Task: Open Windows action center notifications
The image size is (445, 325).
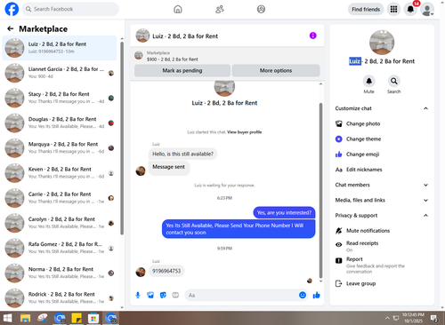Action: 434,319
